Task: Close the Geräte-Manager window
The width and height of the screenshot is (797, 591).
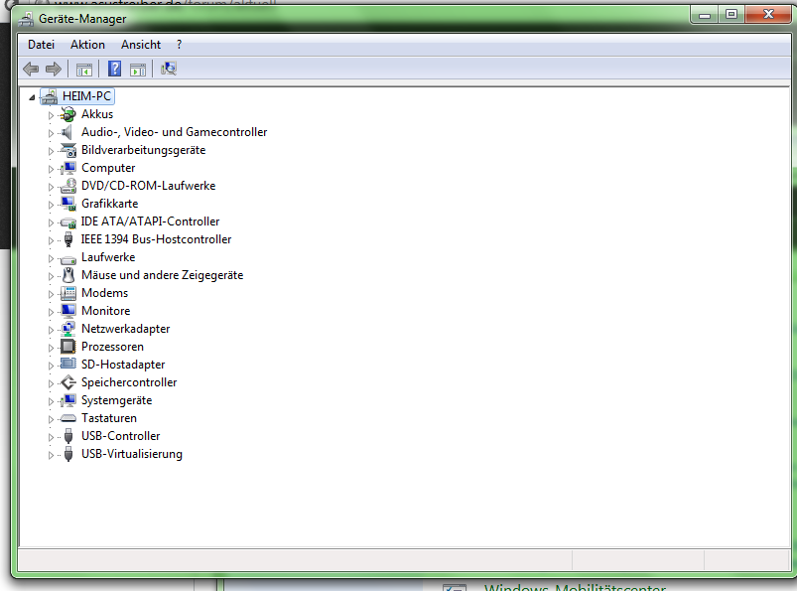Action: pos(768,15)
